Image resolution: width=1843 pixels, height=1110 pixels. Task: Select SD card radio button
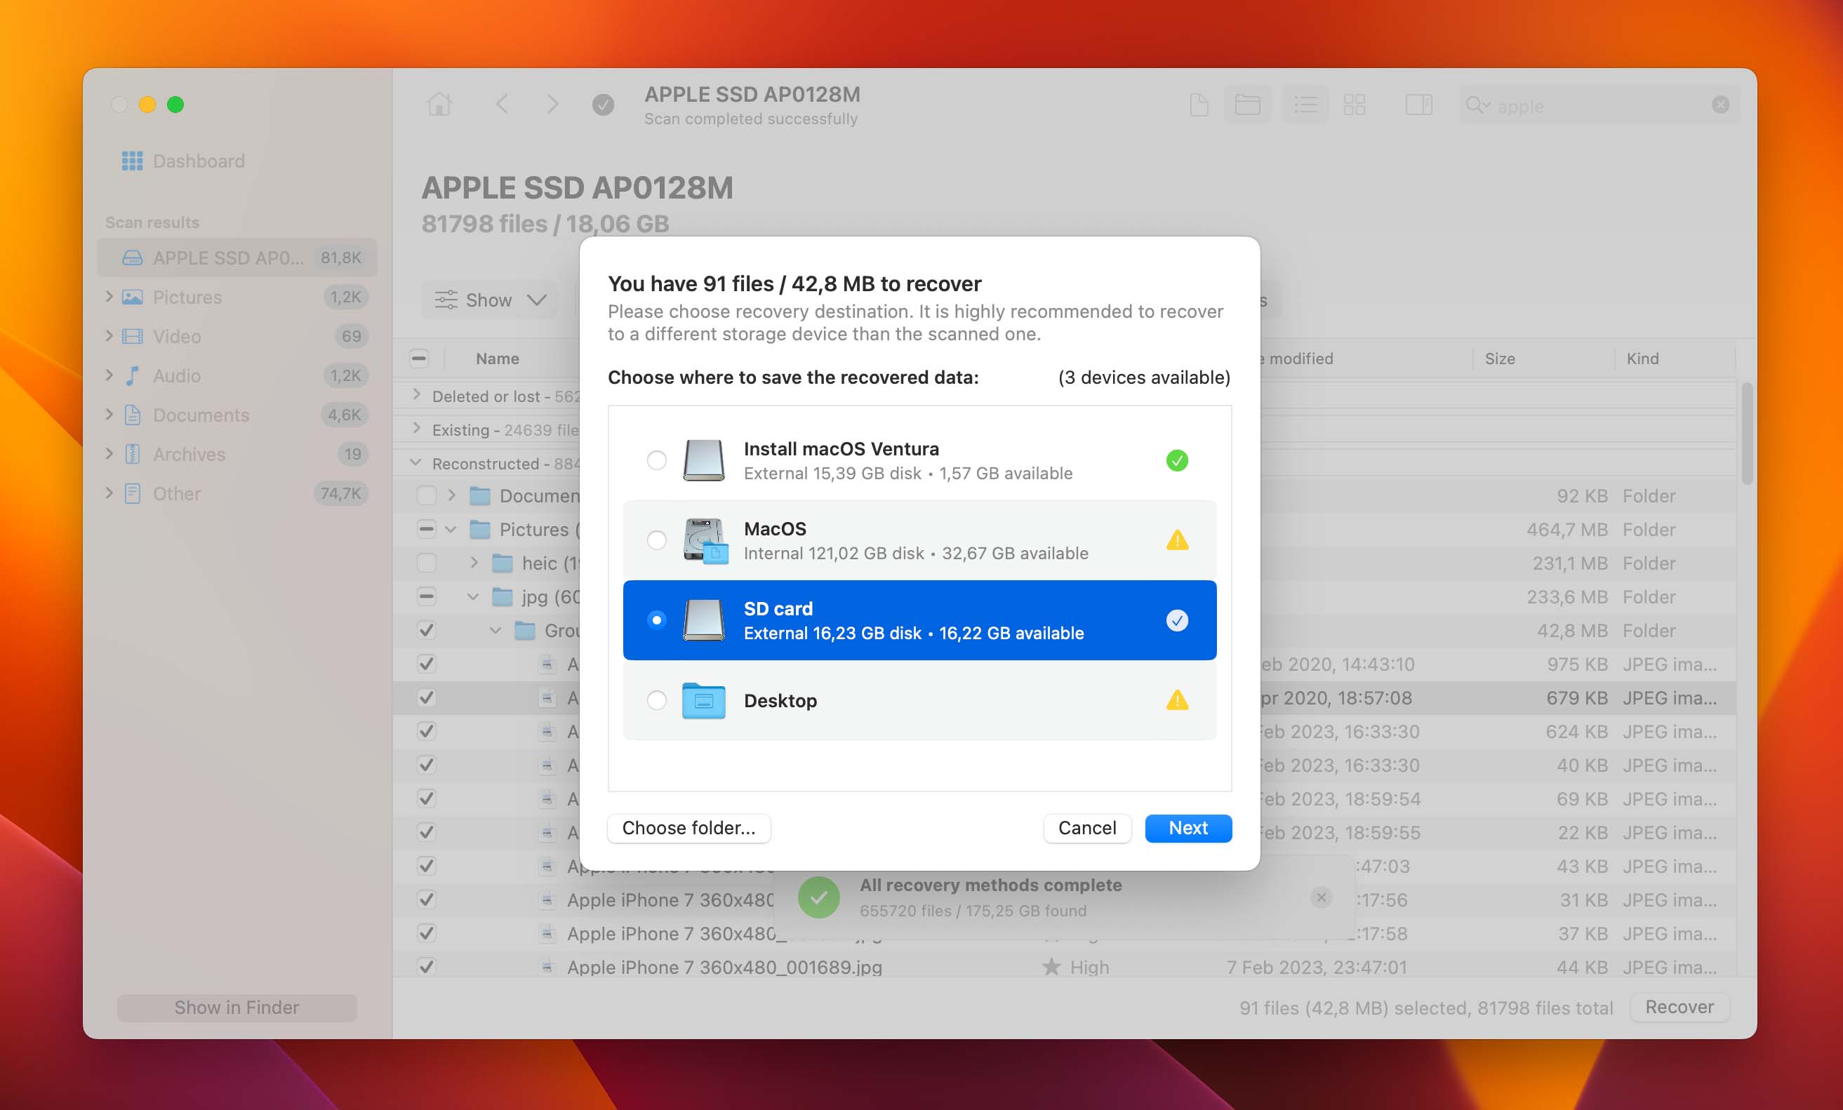pos(656,620)
